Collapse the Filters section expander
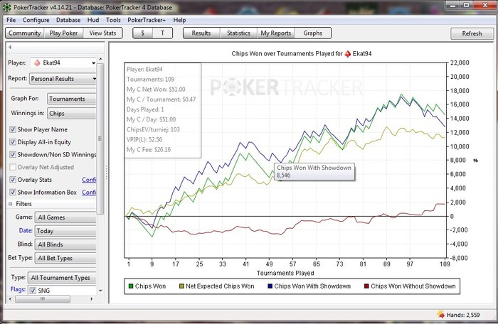 (11, 204)
